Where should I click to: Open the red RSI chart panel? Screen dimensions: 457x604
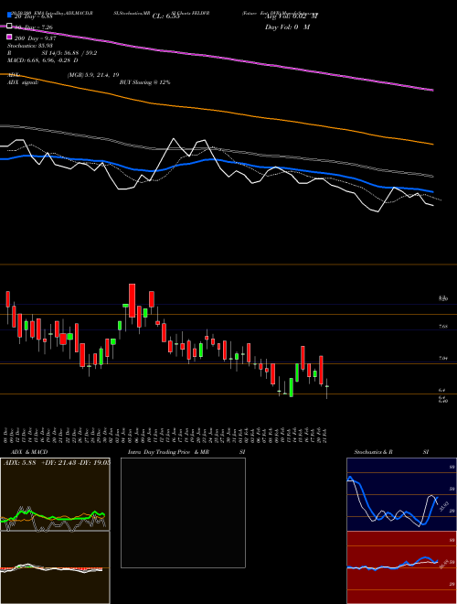point(401,567)
